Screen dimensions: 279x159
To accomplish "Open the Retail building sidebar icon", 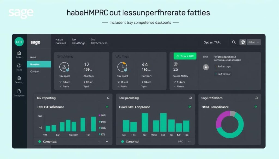I will [19, 53].
